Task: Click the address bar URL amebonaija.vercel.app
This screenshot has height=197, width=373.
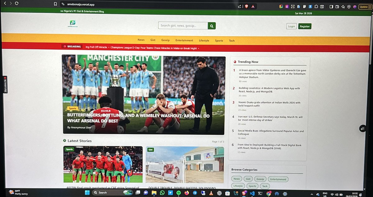Action: point(81,4)
